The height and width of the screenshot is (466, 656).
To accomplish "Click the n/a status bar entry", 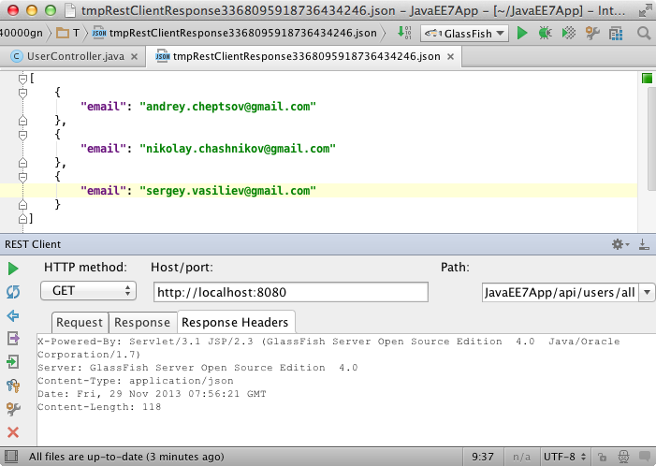I will pyautogui.click(x=521, y=457).
